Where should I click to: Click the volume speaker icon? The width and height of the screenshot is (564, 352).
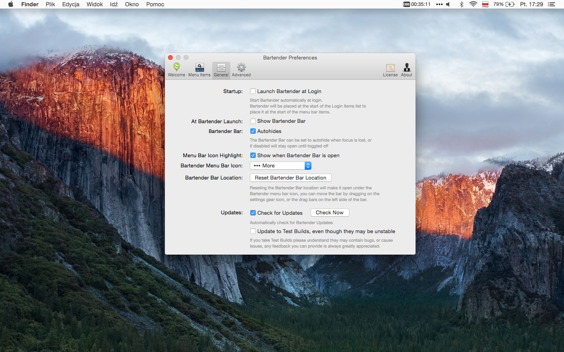tap(448, 4)
